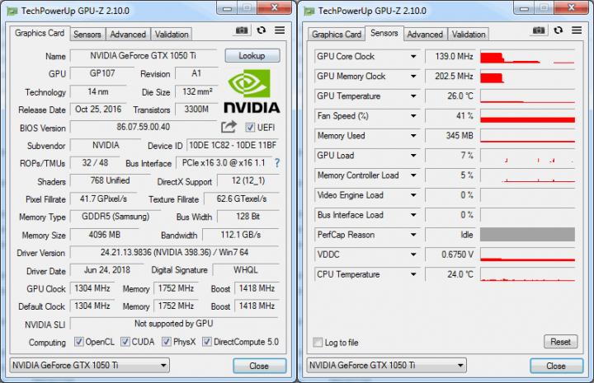Open the hamburger menu in Sensors window
This screenshot has width=594, height=383.
pyautogui.click(x=577, y=30)
